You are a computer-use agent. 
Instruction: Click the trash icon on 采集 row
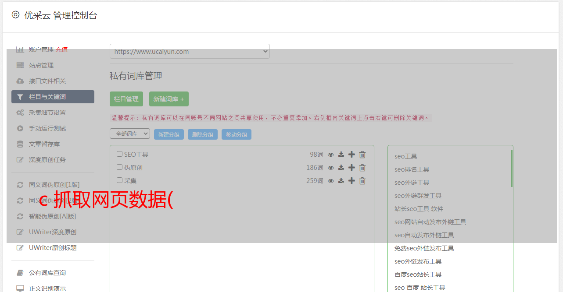pos(362,181)
